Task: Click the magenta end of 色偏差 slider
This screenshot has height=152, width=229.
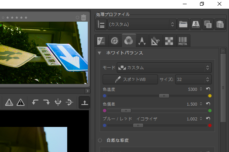Action: [105, 111]
